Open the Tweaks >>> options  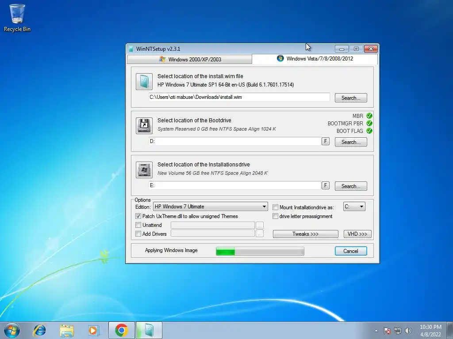(305, 234)
